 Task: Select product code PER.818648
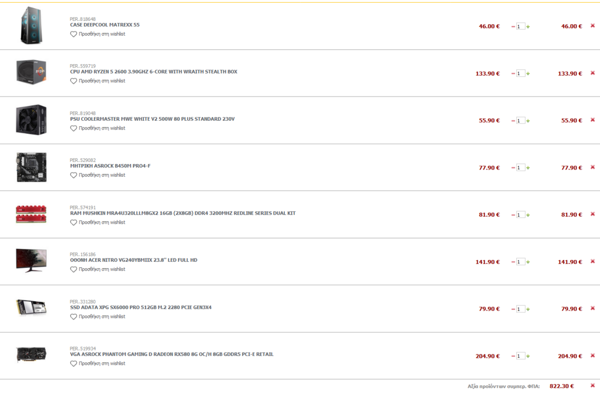pos(83,19)
